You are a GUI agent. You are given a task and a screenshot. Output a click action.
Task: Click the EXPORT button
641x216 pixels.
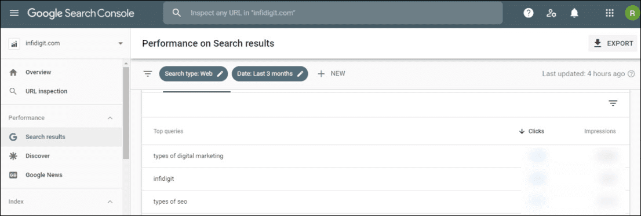[x=613, y=43]
